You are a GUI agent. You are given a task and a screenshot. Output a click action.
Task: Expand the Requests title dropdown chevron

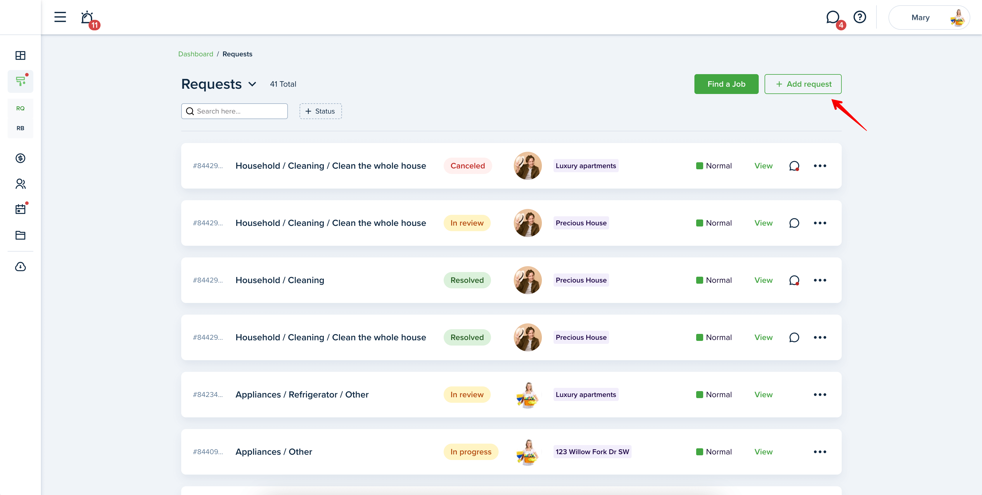pos(252,84)
